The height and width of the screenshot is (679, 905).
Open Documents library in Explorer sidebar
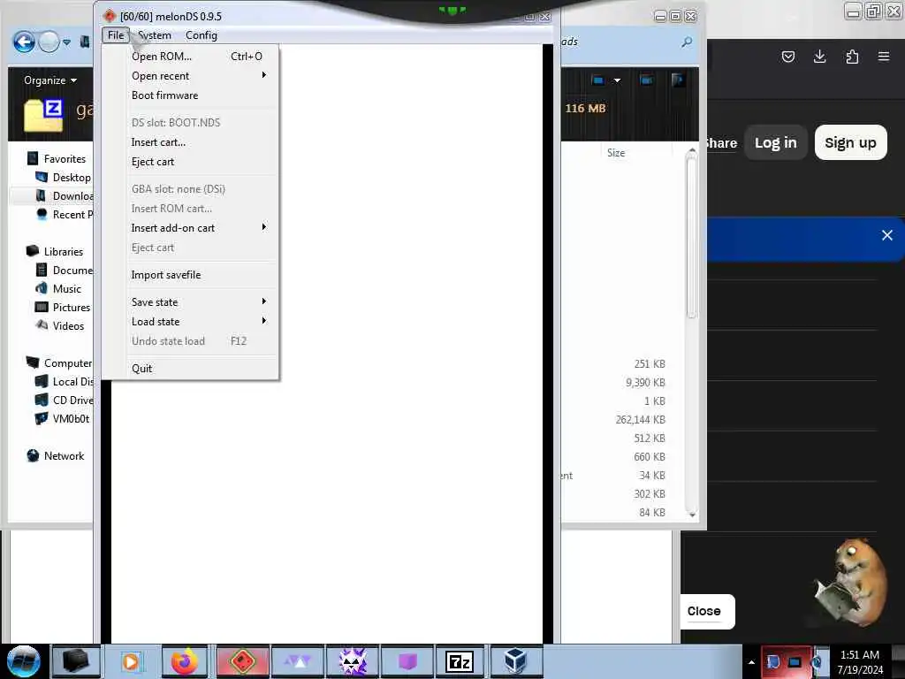(64, 271)
